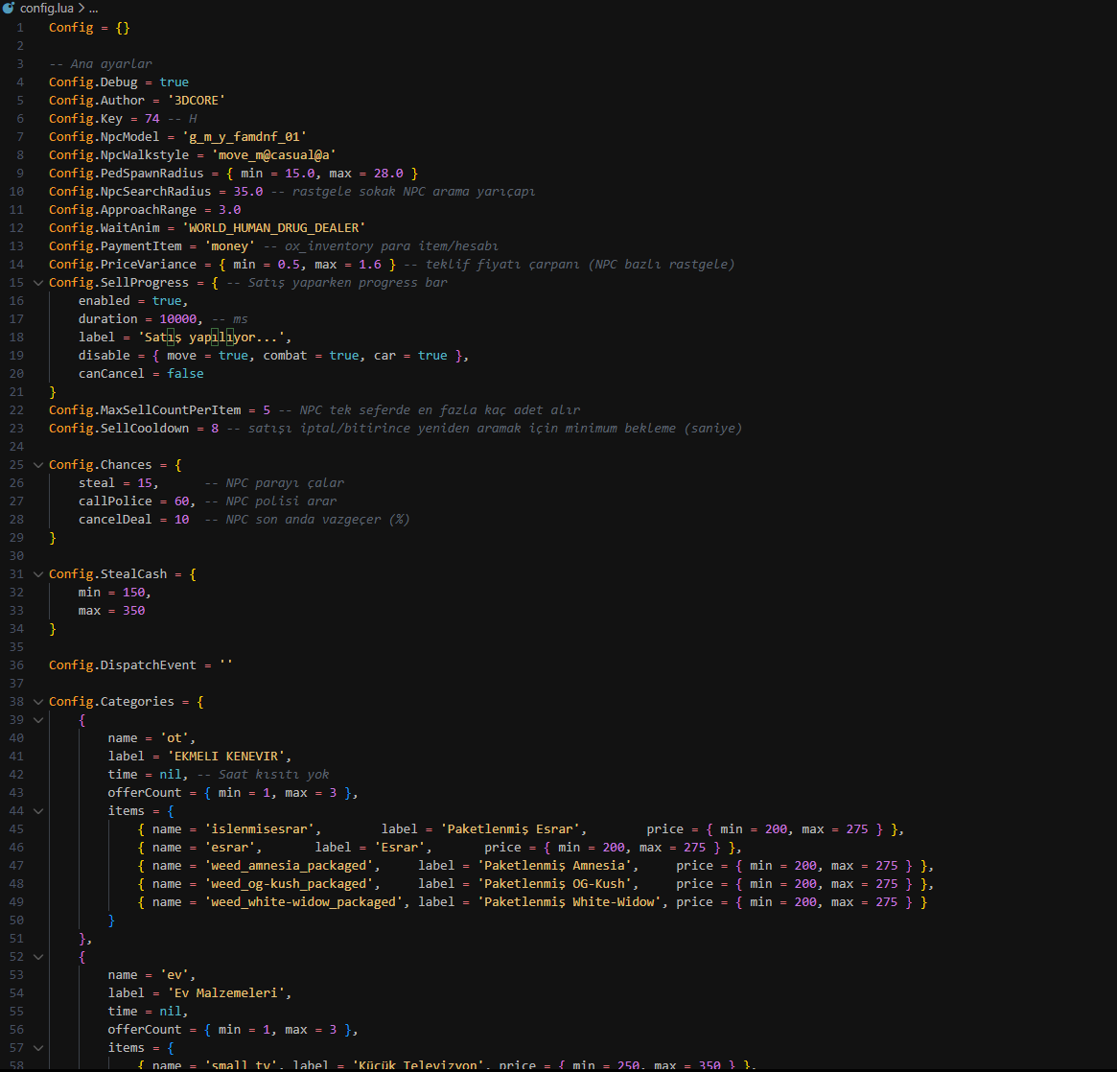Click line number 24 in the gutter
The width and height of the screenshot is (1117, 1072).
16,447
